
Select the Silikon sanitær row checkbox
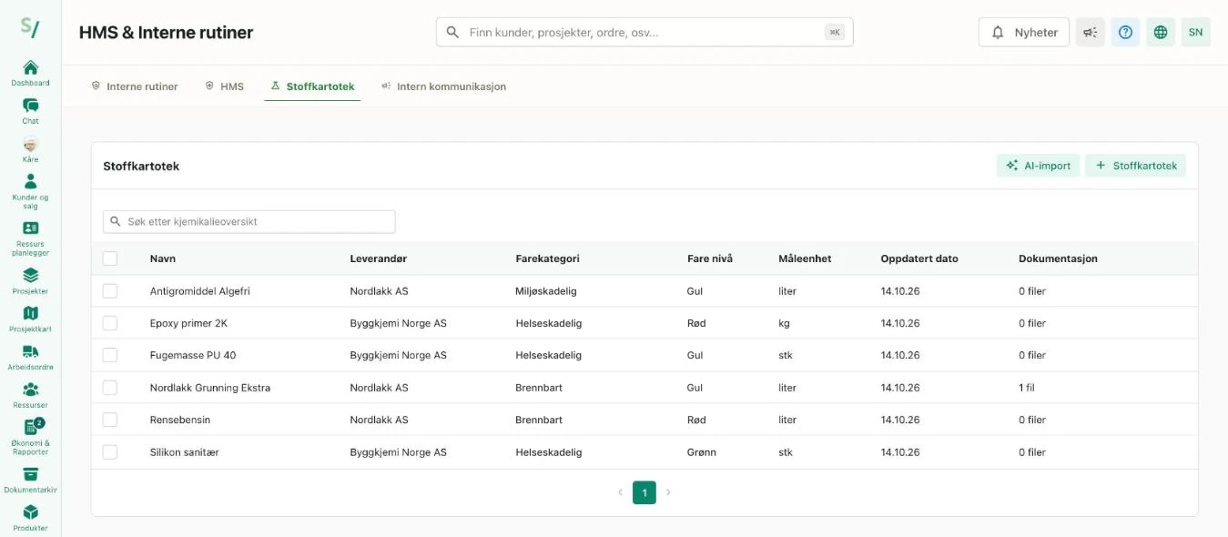click(110, 452)
